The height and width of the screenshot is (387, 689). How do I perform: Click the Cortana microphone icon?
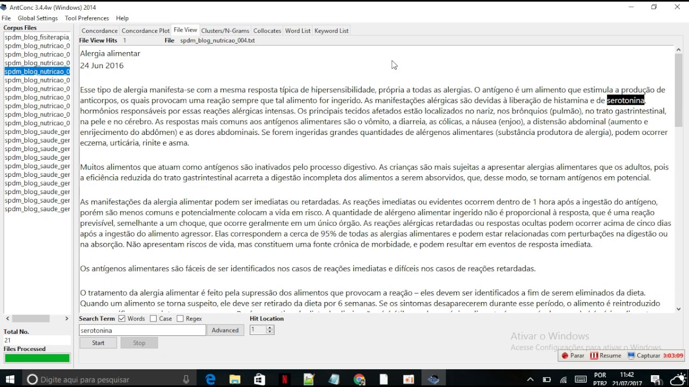tap(186, 379)
